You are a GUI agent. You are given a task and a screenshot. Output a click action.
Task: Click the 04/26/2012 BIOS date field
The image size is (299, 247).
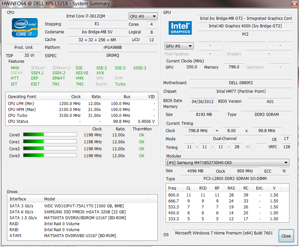pyautogui.click(x=203, y=101)
